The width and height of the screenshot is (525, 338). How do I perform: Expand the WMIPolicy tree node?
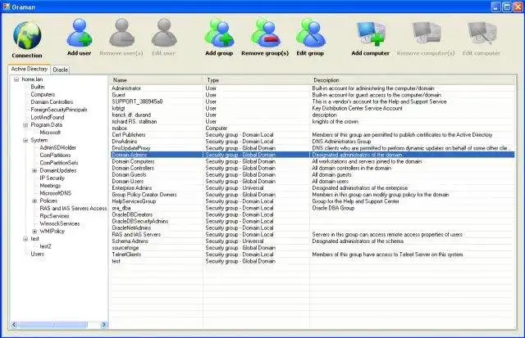pos(34,231)
